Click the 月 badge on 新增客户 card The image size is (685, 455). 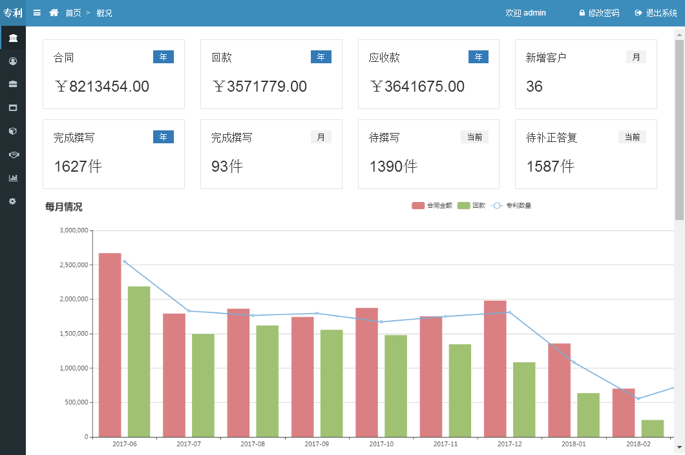coord(636,57)
